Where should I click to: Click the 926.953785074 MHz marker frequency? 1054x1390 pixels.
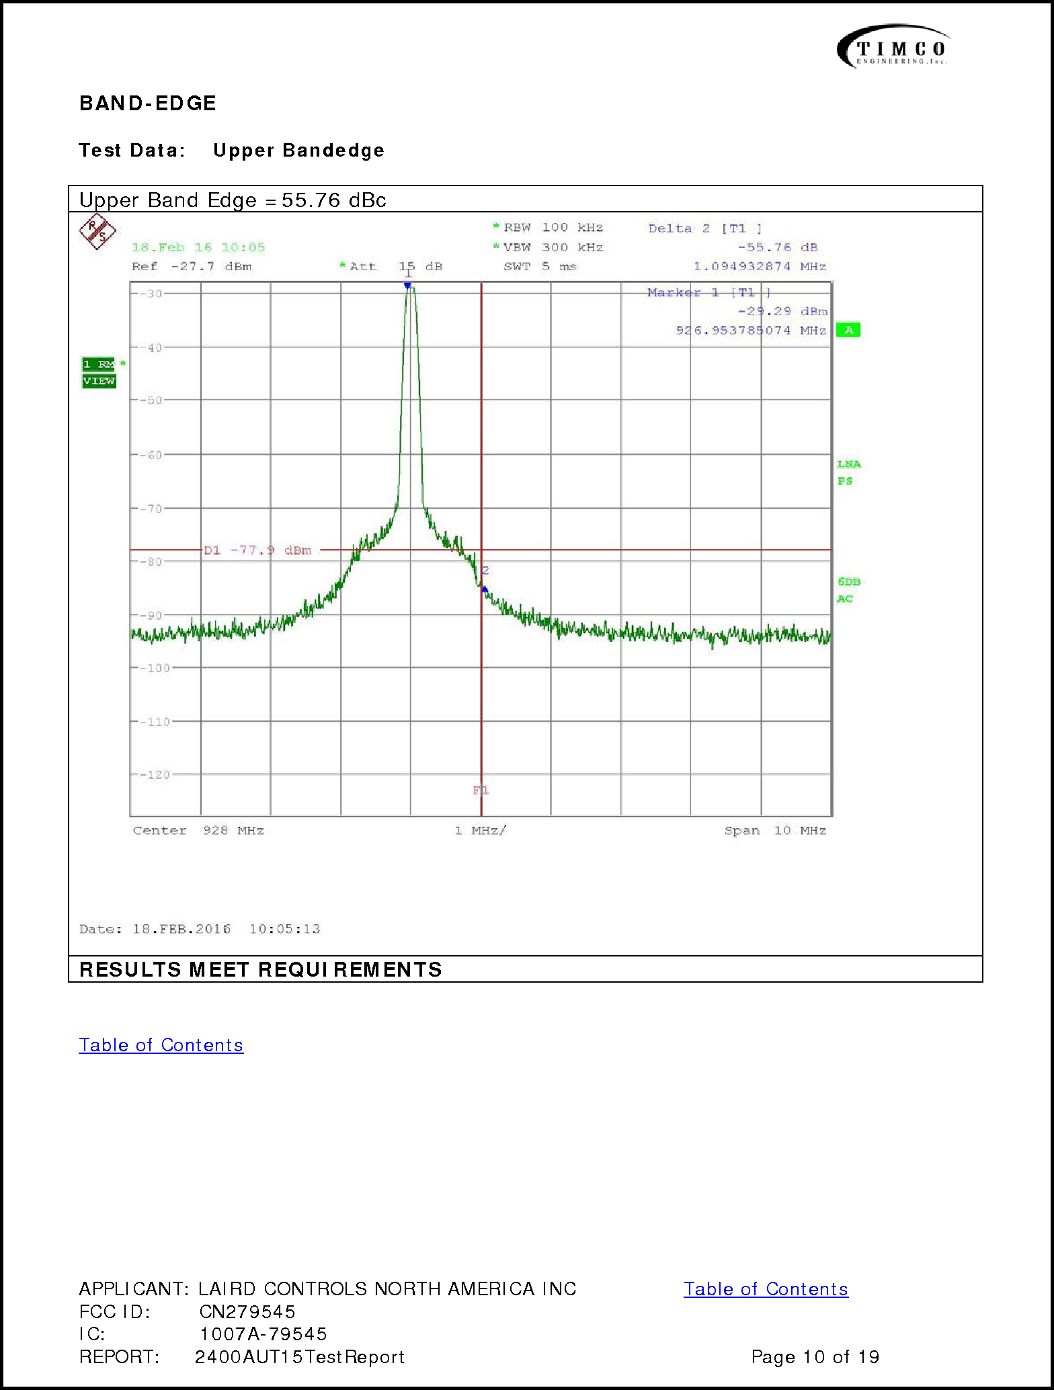point(751,331)
